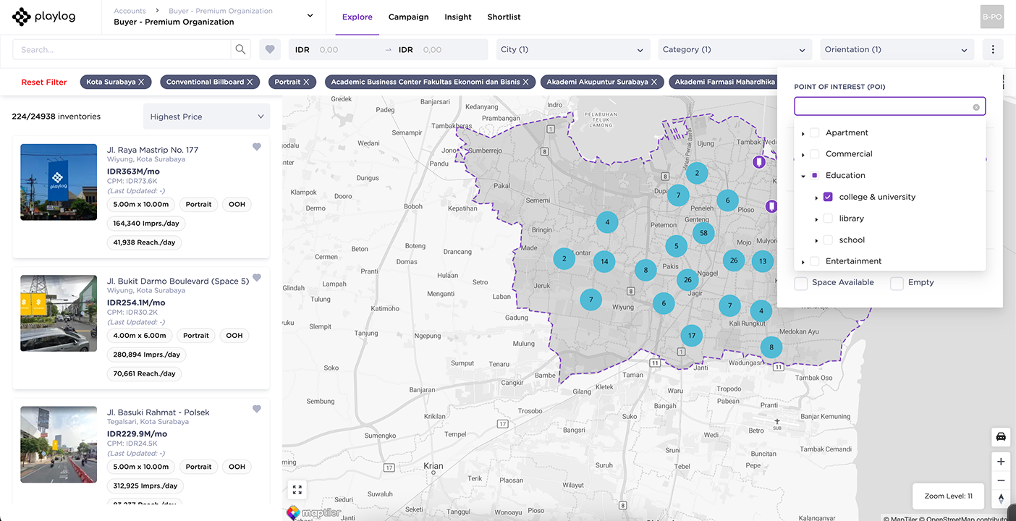Click the favorites heart filter icon
1016x521 pixels.
pyautogui.click(x=270, y=50)
